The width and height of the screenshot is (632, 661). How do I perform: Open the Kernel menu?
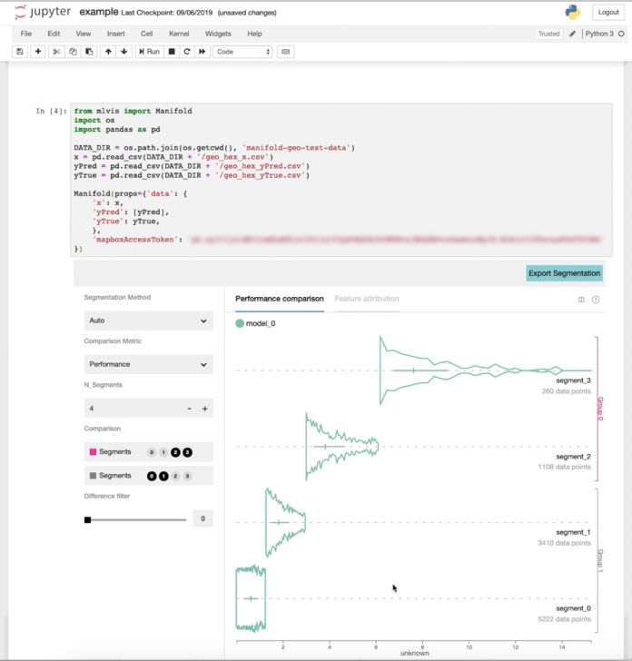179,34
